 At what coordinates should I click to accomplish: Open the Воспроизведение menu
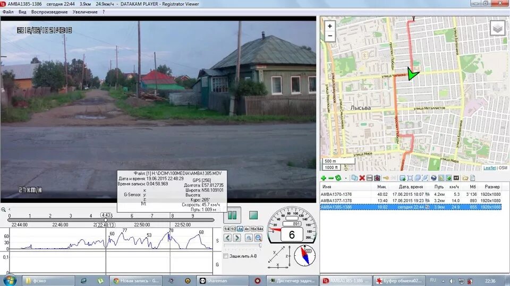point(49,12)
